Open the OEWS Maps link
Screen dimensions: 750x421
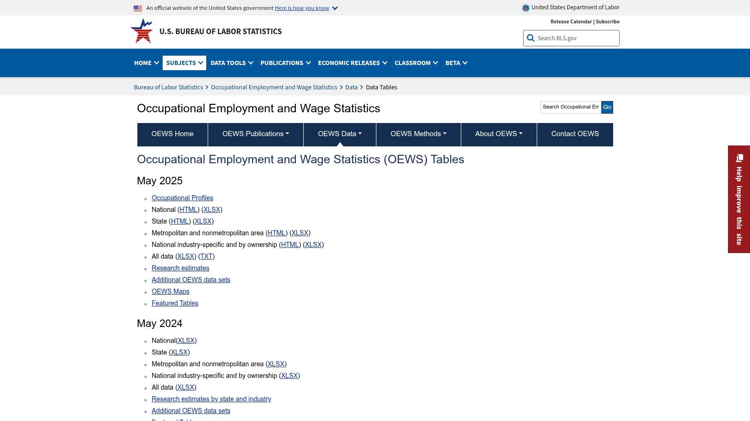click(171, 291)
